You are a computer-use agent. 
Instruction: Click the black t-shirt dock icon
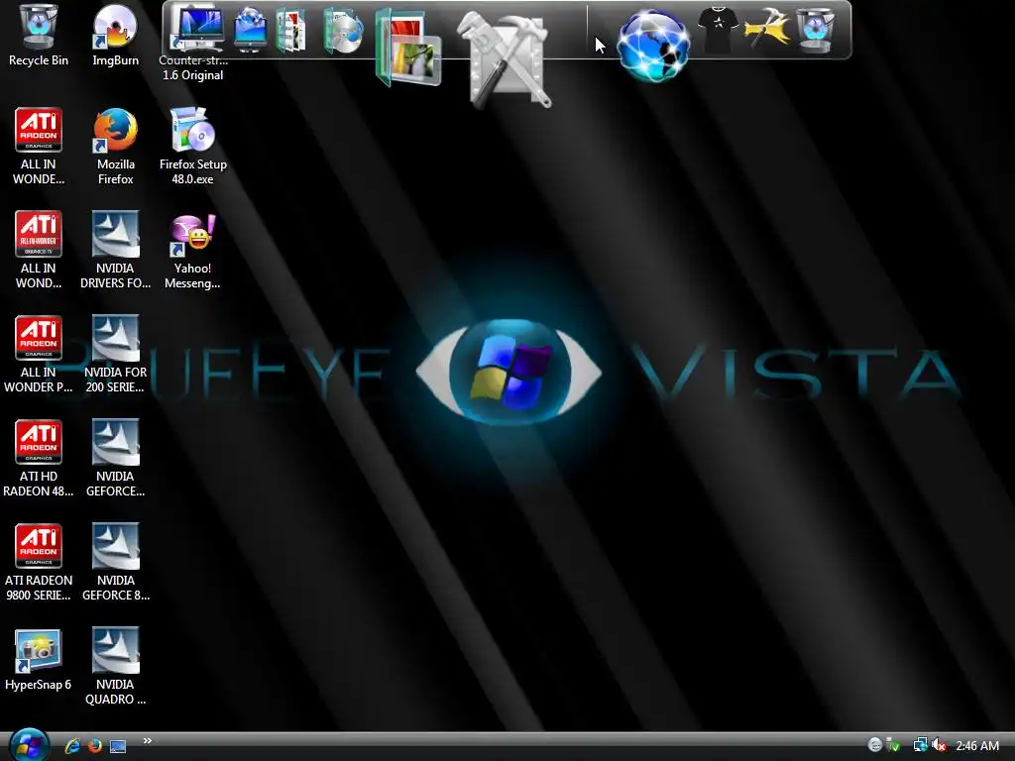[x=718, y=29]
